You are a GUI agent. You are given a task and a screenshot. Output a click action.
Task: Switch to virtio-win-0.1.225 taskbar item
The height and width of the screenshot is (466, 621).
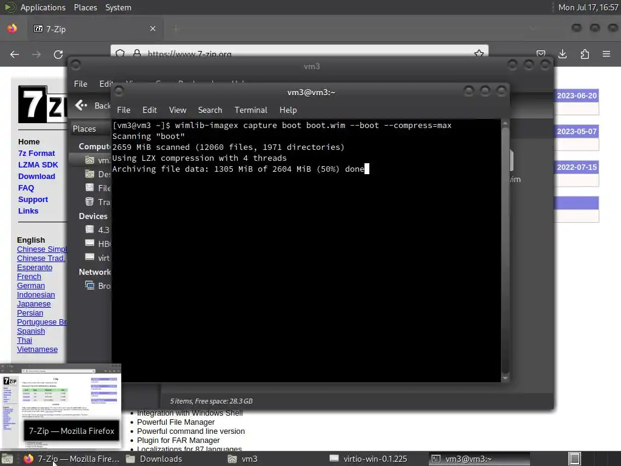(x=368, y=459)
